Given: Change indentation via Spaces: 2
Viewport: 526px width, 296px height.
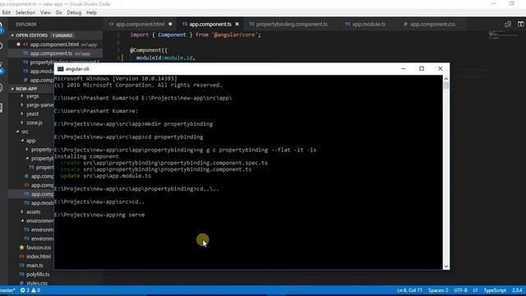Looking at the screenshot, I should (x=438, y=290).
